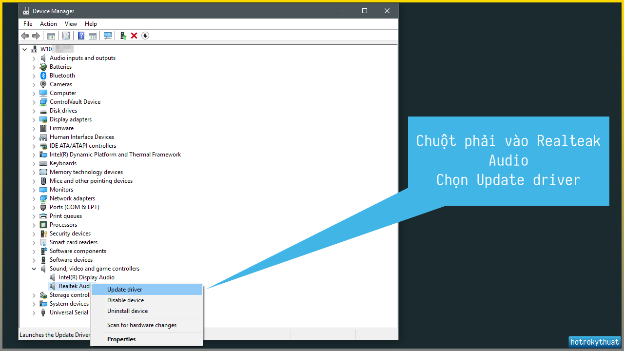The image size is (624, 351).
Task: Open the Action menu
Action: coord(48,24)
